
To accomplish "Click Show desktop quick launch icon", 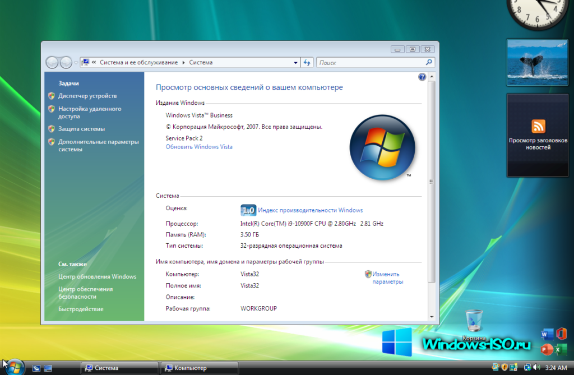I will [x=48, y=368].
